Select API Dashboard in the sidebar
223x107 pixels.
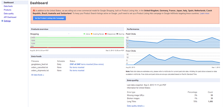10,17
